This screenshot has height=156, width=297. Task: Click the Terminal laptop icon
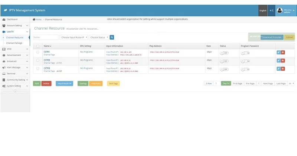click(4, 74)
